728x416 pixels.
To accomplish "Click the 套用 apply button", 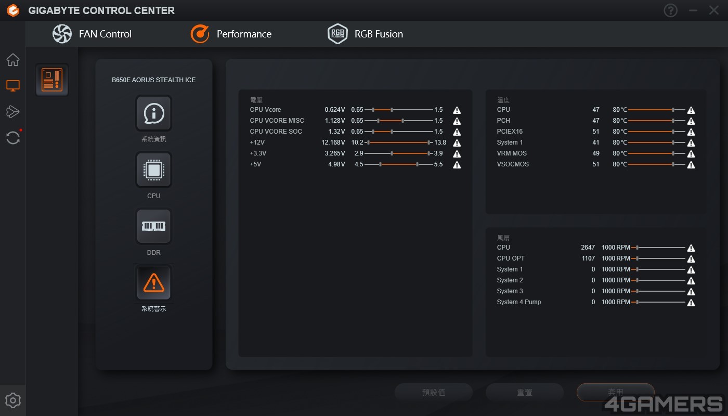I will tap(616, 393).
